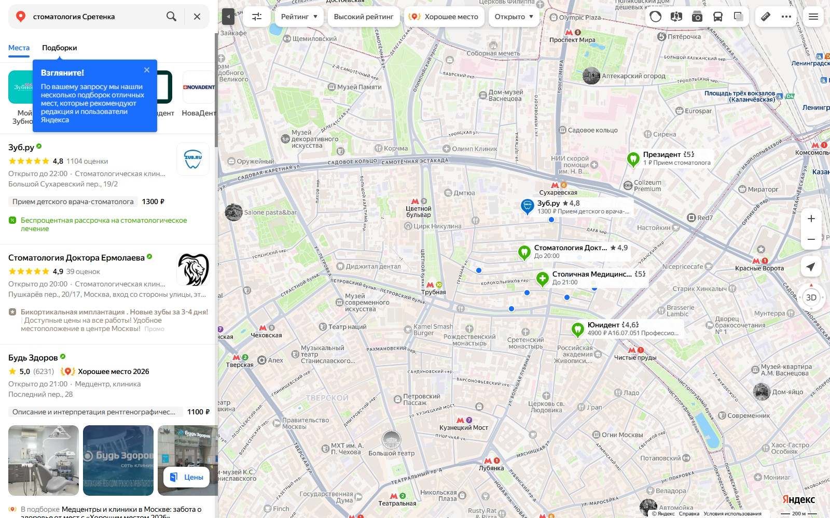Click the Цветной бульвар metro icon
Viewport: 830px width, 518px height.
(x=415, y=201)
